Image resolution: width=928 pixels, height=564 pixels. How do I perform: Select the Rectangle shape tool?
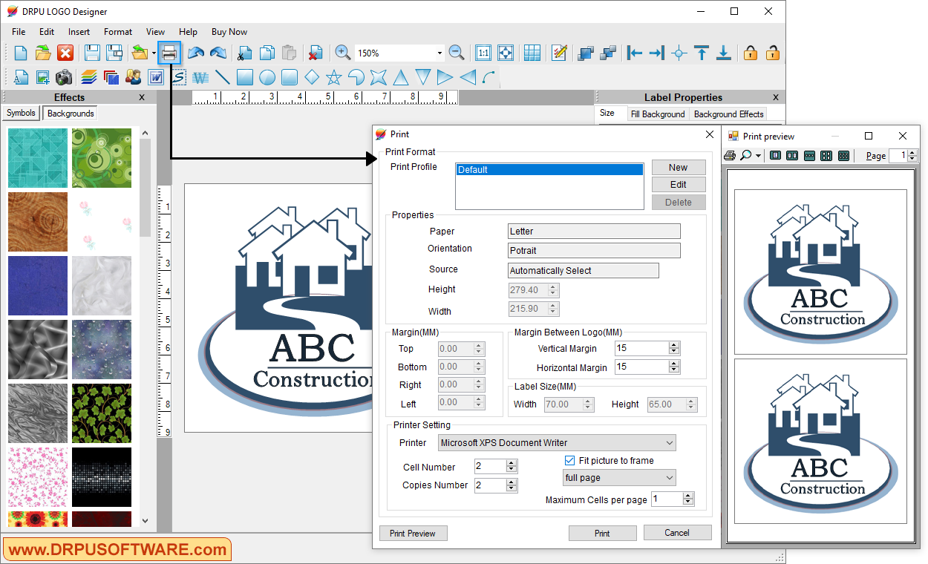point(245,76)
